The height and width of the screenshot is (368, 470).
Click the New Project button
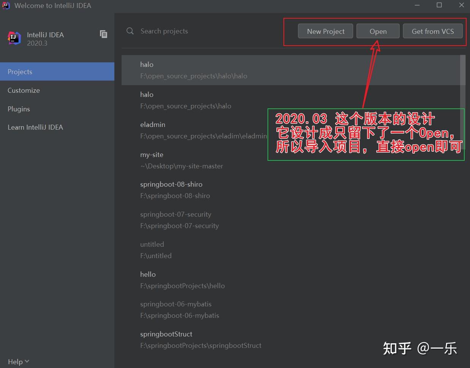point(326,31)
